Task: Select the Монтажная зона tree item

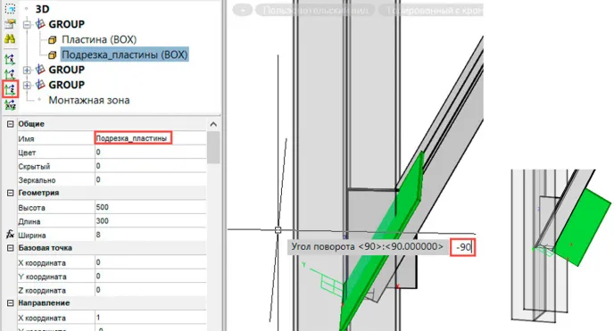Action: click(x=89, y=100)
